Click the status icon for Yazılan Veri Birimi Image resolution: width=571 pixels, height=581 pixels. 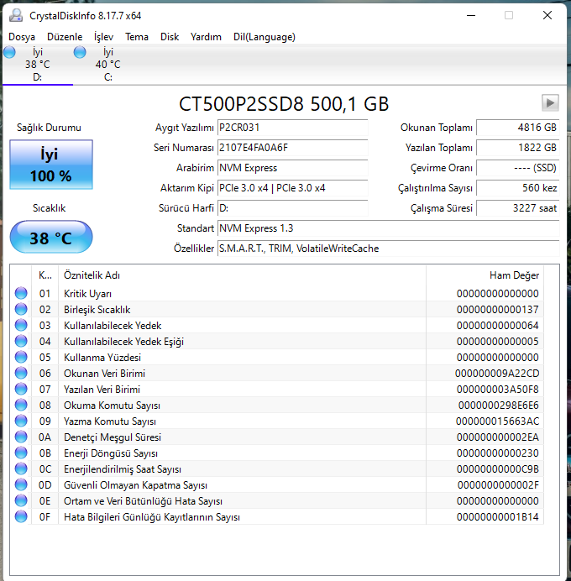click(21, 389)
